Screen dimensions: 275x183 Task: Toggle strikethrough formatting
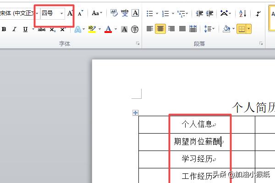click(42, 29)
